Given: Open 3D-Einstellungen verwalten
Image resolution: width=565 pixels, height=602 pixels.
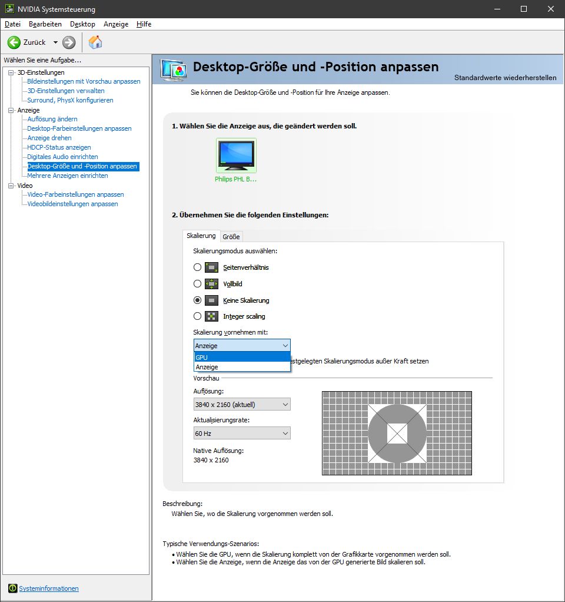Looking at the screenshot, I should click(x=65, y=91).
